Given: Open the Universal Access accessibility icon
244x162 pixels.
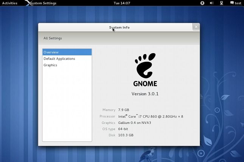Looking at the screenshot, I should tap(202, 3).
